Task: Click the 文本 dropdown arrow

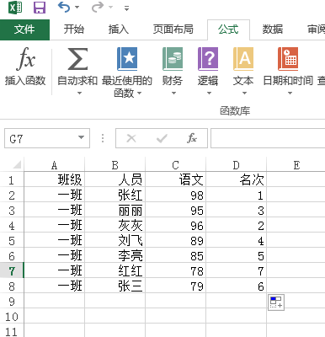Action: click(244, 93)
